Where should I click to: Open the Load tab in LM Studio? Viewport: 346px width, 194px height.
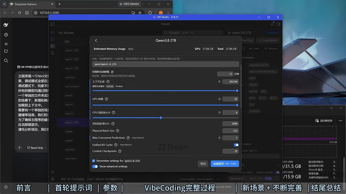coord(254,48)
